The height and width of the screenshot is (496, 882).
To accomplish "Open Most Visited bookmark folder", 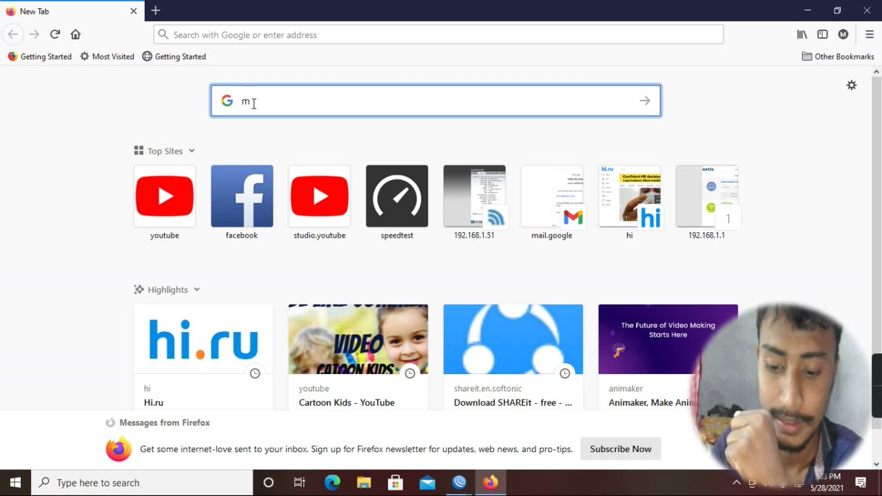I will click(x=107, y=56).
